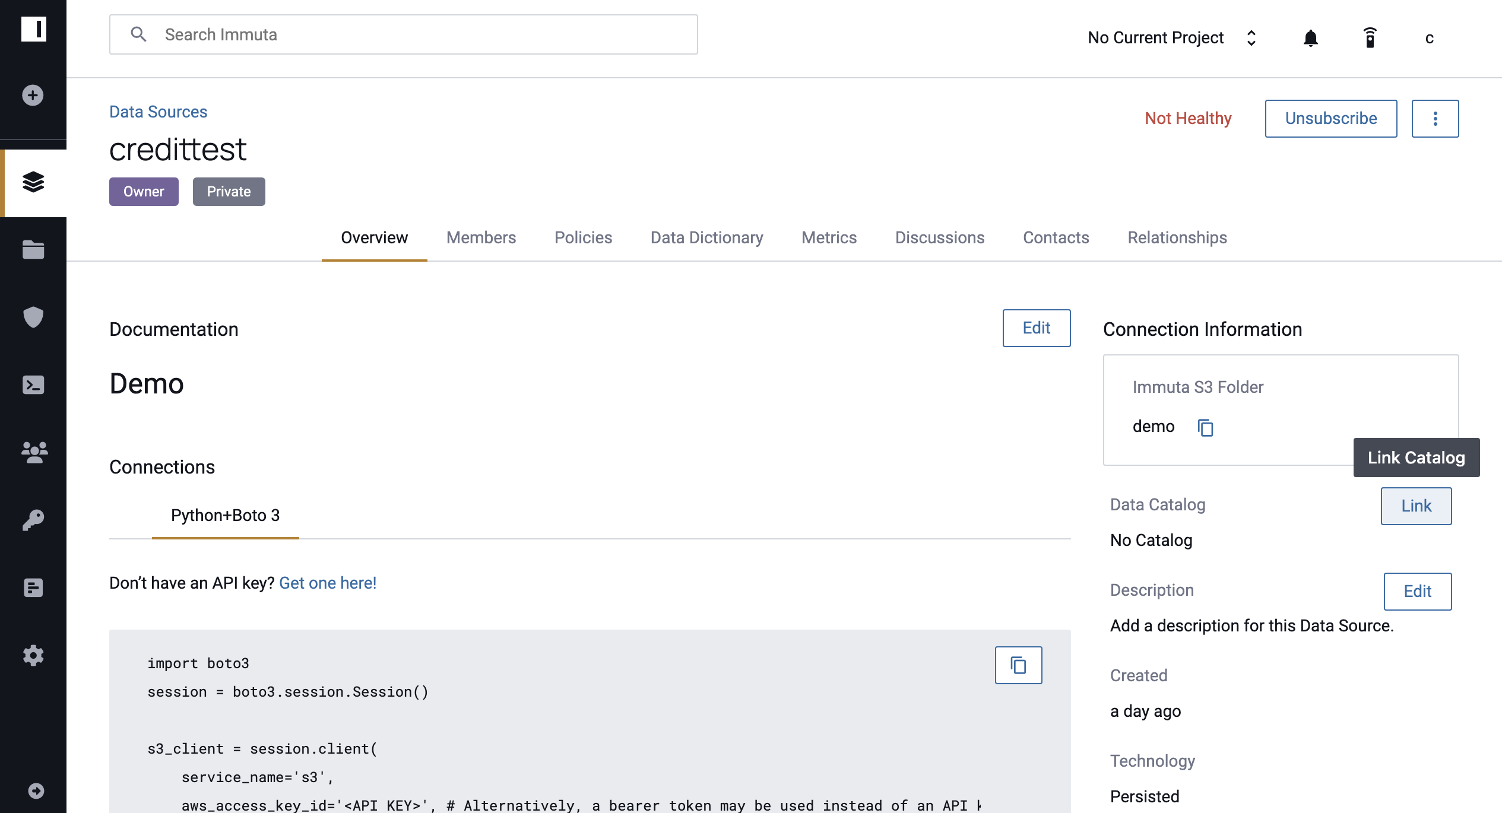Open user profile avatar 'c'
Screen dimensions: 1502x813
click(x=1429, y=38)
